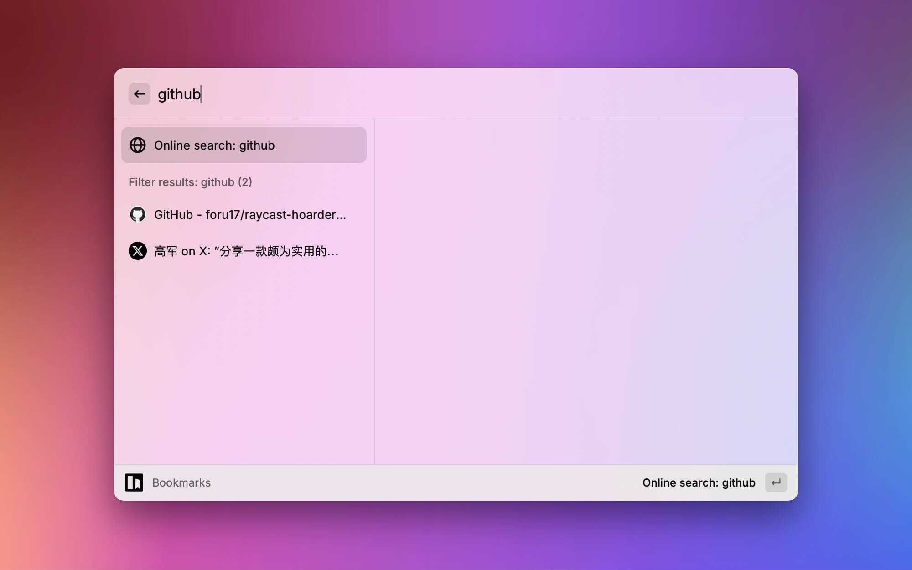Click the trailing ellipsis of the GitHub entry
The image size is (912, 570).
pos(341,215)
